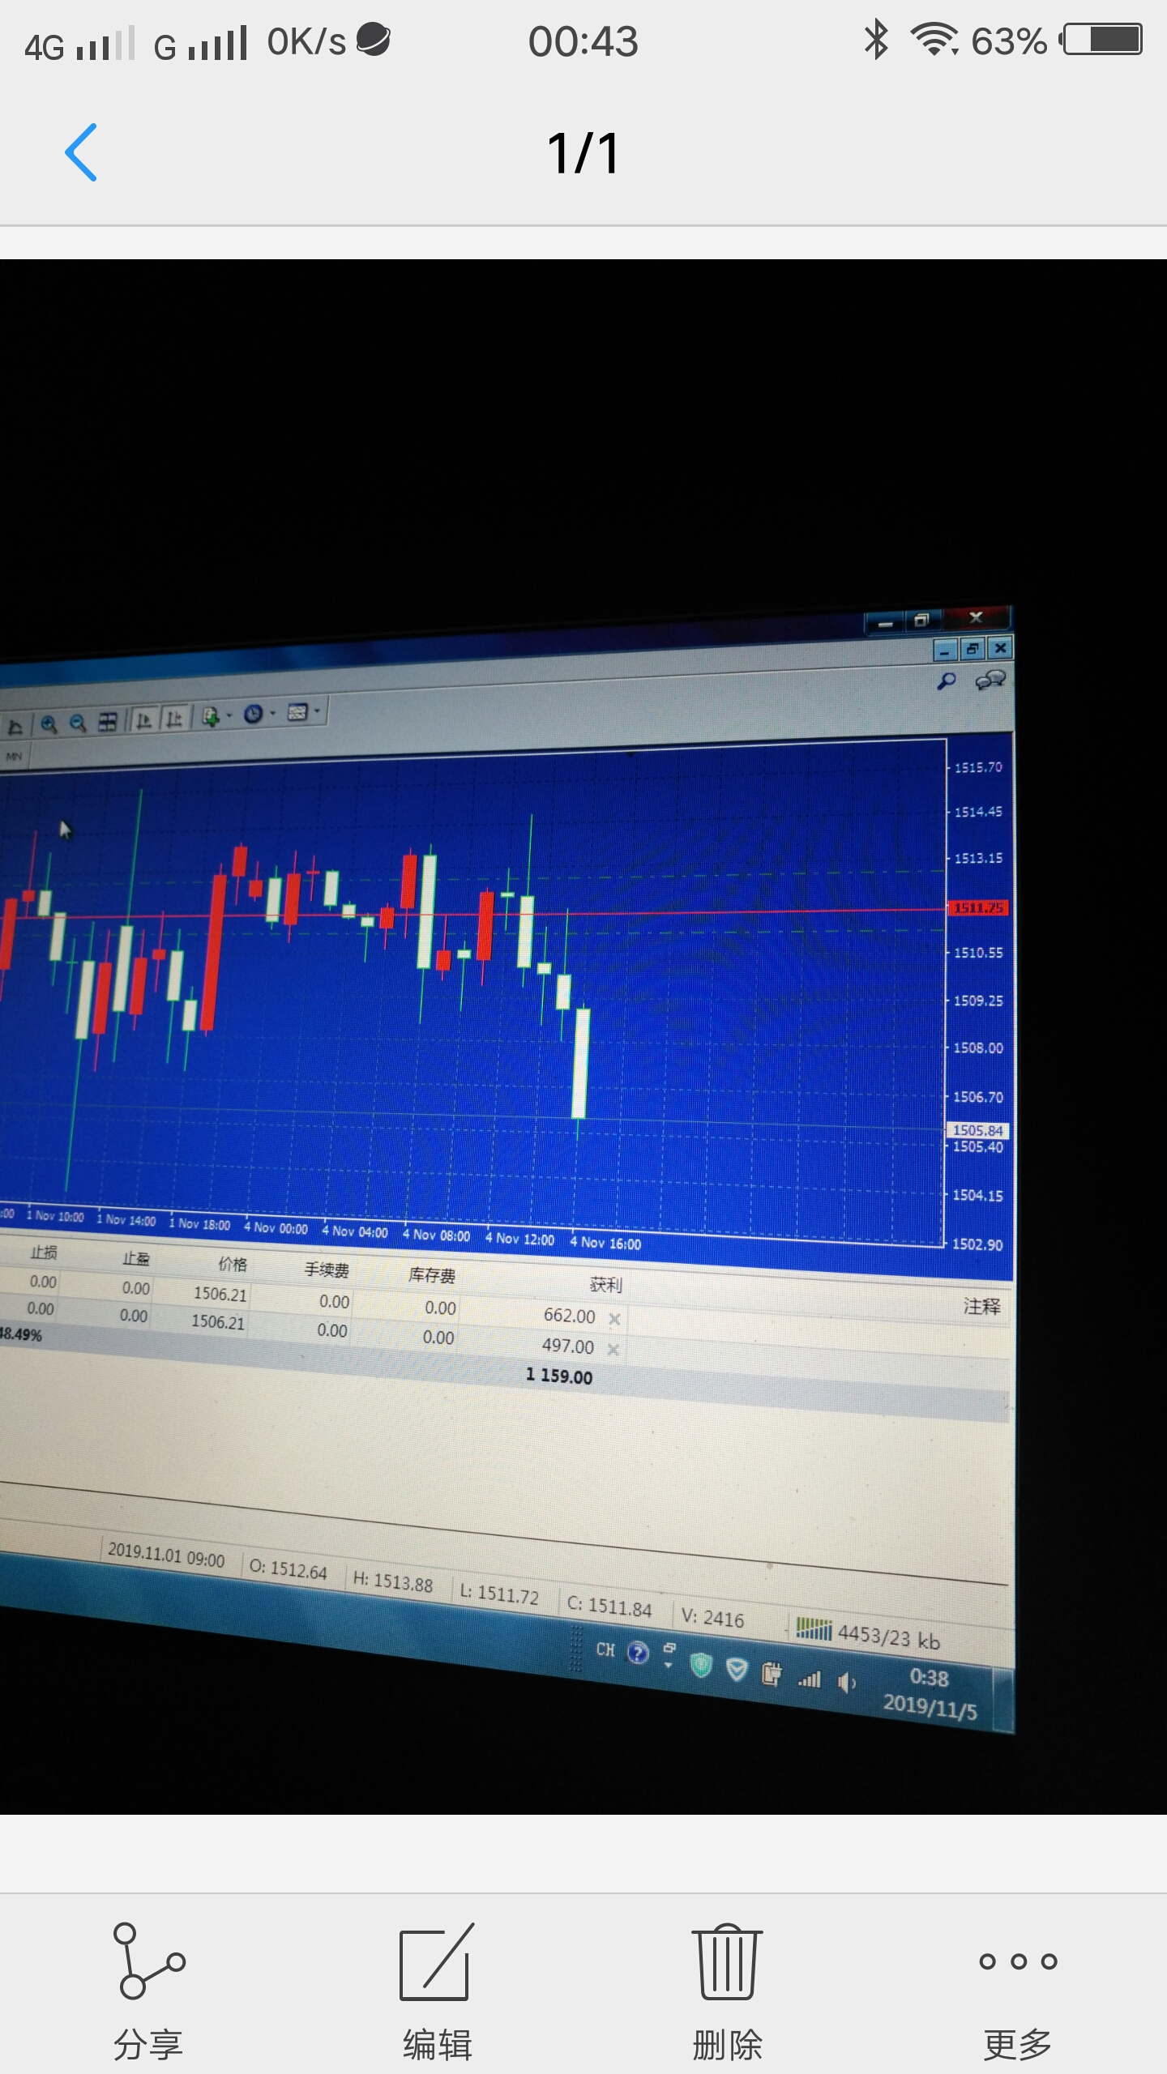1167x2074 pixels.
Task: Click the 获利 column header
Action: tap(605, 1284)
